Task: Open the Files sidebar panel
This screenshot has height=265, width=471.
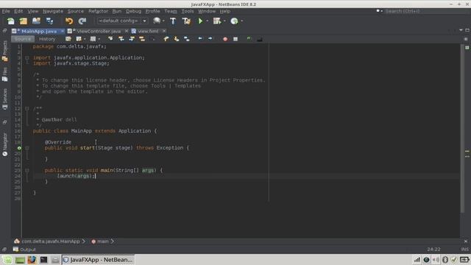Action: (x=5, y=74)
